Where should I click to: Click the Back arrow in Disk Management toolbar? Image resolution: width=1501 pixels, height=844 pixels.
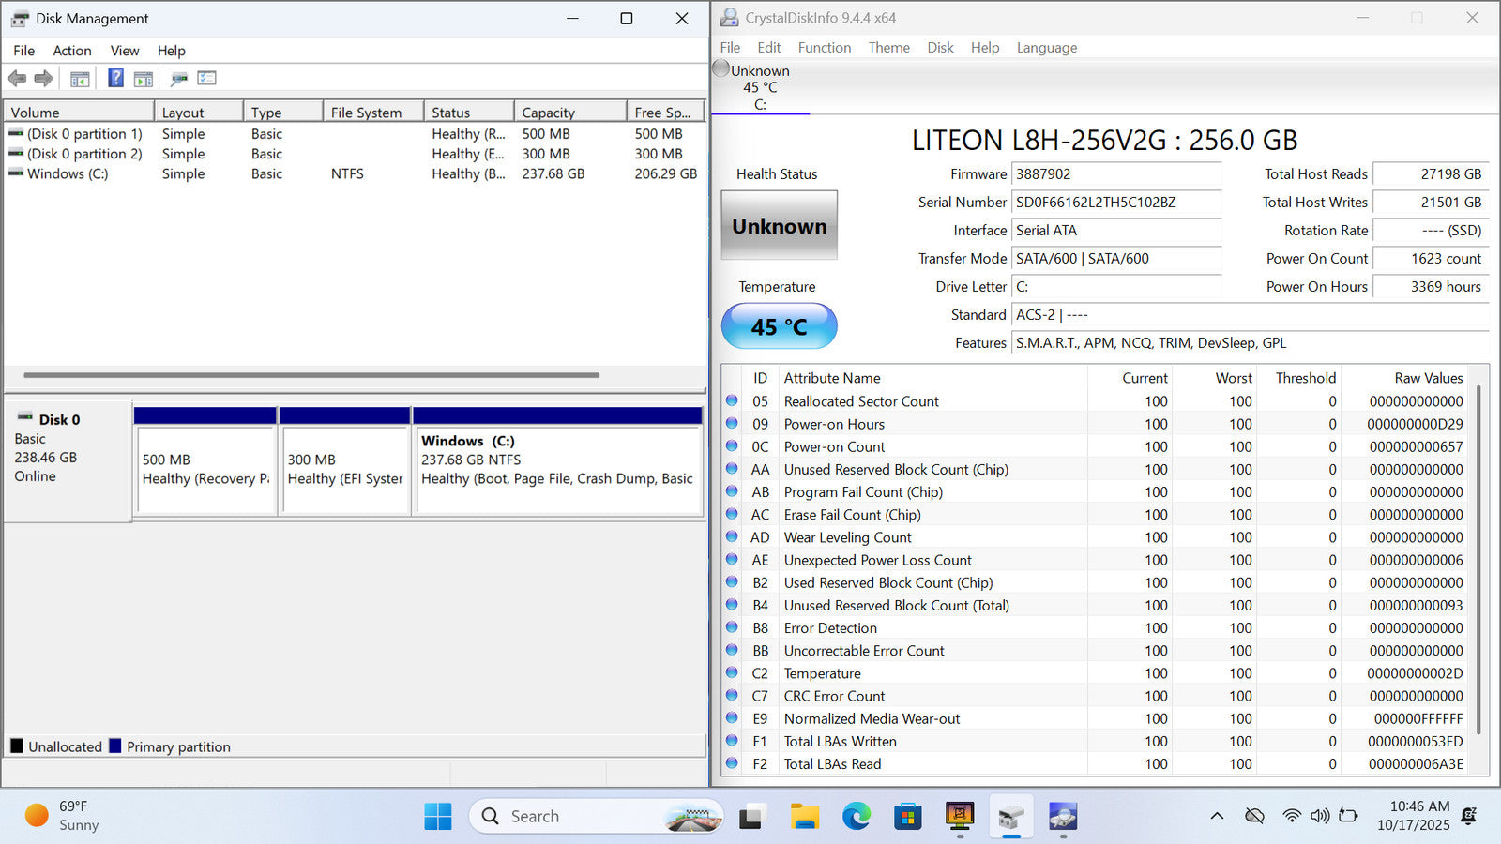pos(17,79)
